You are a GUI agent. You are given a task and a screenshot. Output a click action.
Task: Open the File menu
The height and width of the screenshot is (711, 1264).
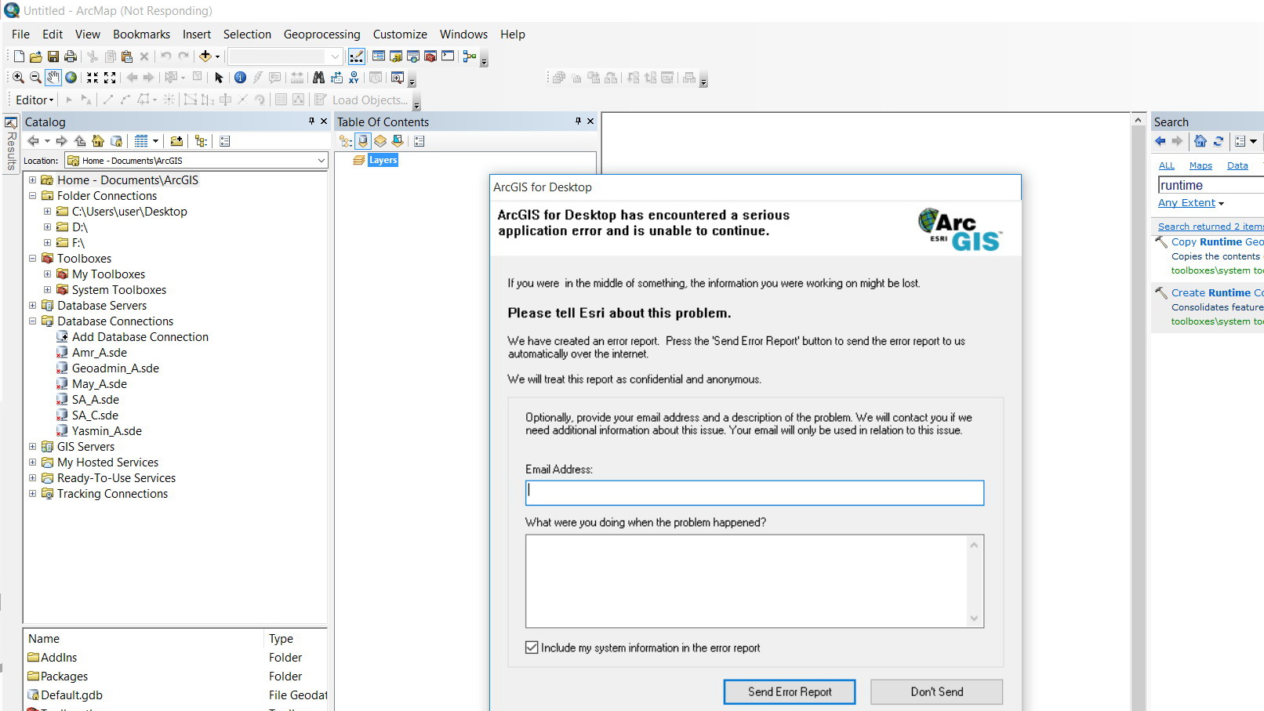click(x=20, y=34)
